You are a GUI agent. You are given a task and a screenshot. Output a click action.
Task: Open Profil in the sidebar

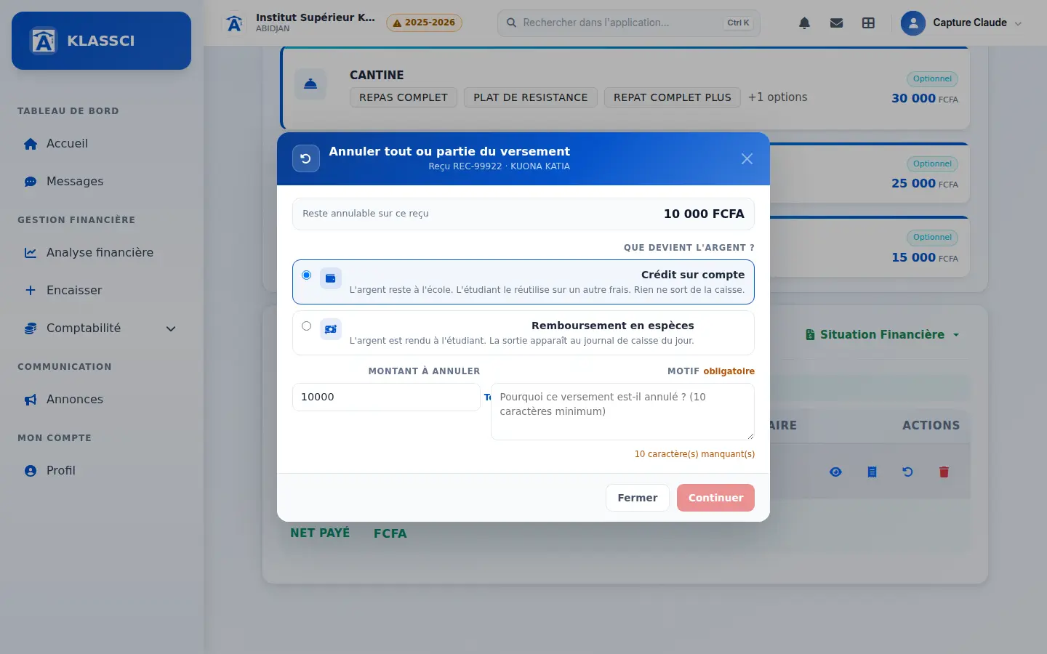[x=101, y=471]
